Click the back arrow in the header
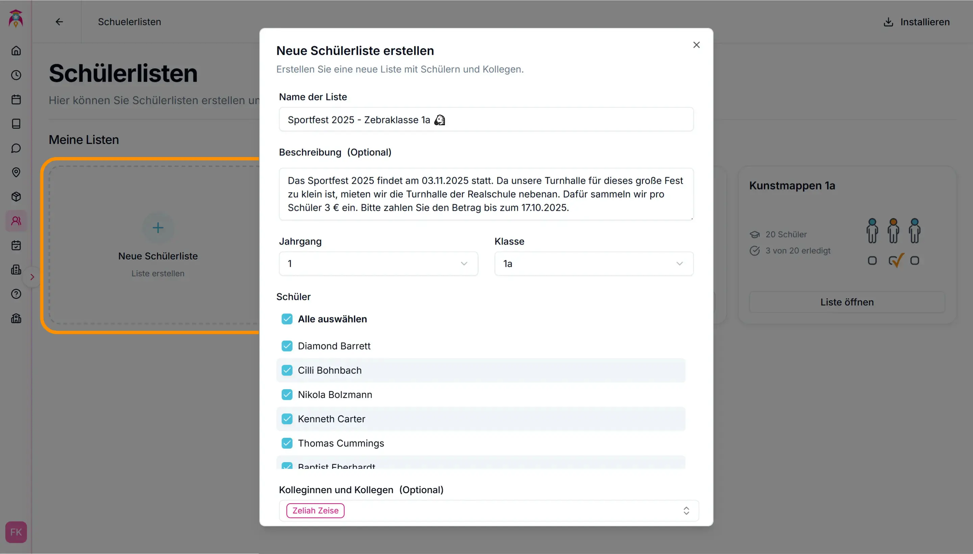 click(59, 22)
